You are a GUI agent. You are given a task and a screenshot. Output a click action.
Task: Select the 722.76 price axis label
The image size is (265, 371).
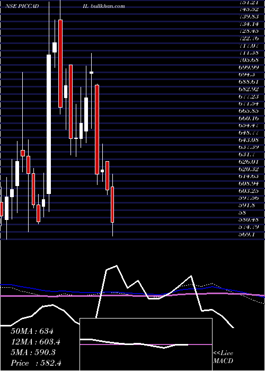click(249, 38)
